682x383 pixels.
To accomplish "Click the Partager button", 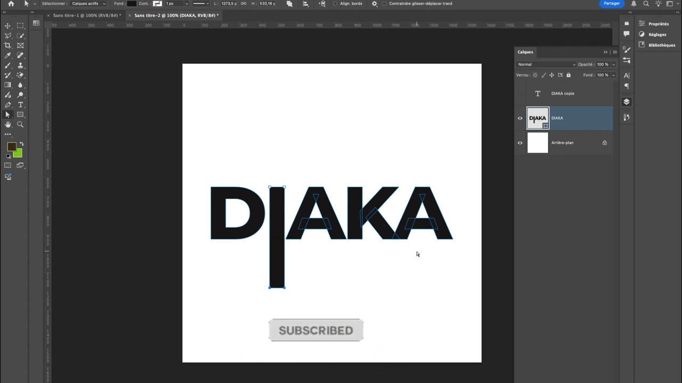I will pyautogui.click(x=612, y=4).
